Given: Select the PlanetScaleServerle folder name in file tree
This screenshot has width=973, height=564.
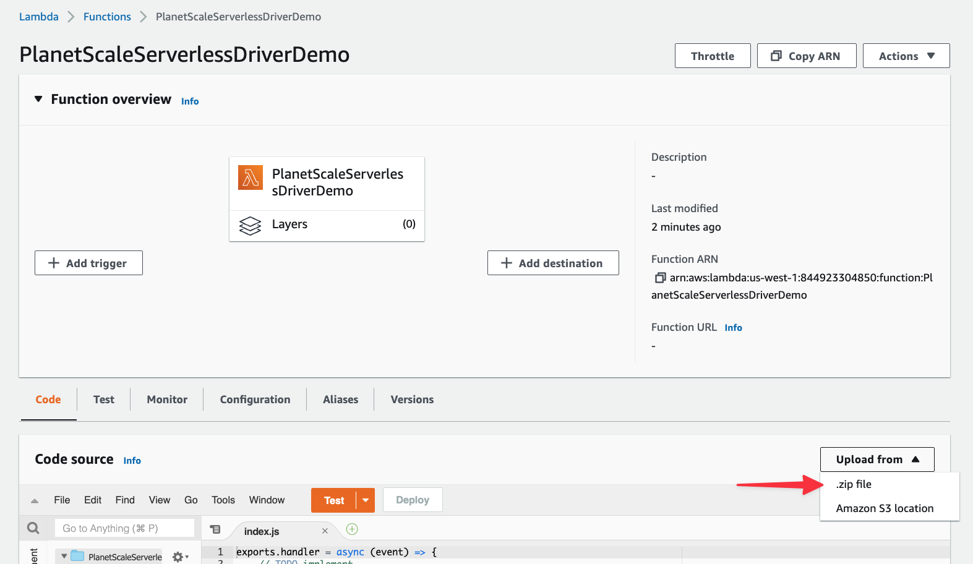Looking at the screenshot, I should pos(125,557).
